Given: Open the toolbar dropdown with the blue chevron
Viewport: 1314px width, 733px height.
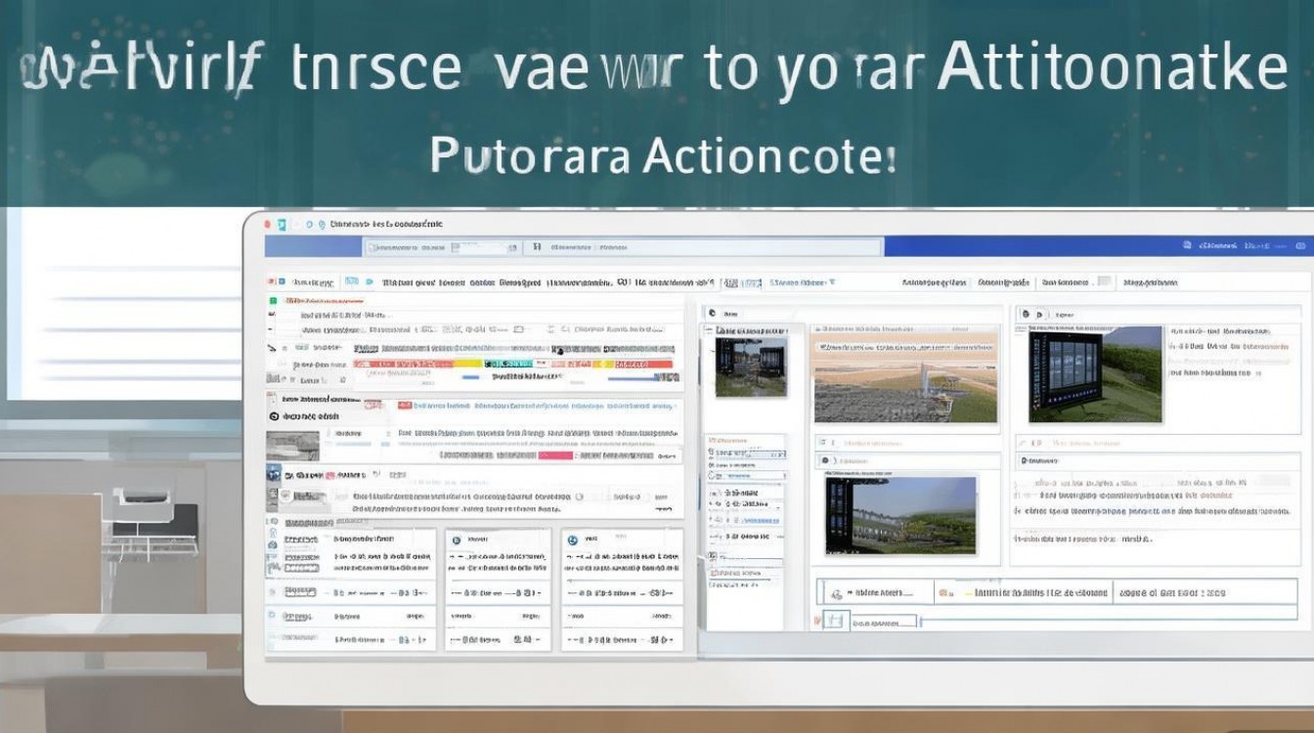Looking at the screenshot, I should [802, 282].
